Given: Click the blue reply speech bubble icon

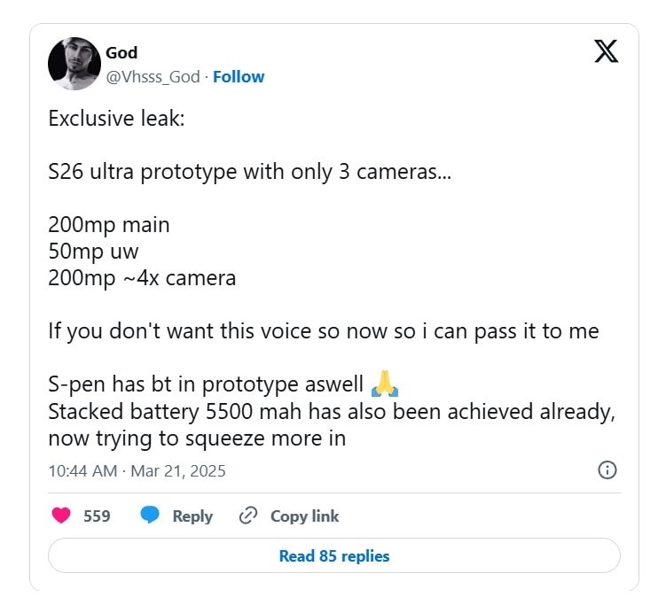Looking at the screenshot, I should (150, 516).
